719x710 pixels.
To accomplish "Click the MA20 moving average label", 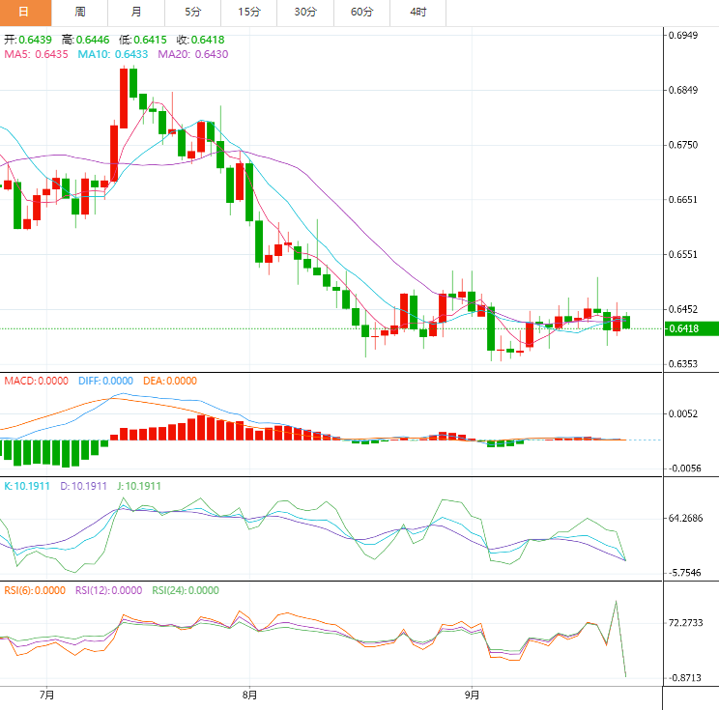I will pyautogui.click(x=192, y=54).
